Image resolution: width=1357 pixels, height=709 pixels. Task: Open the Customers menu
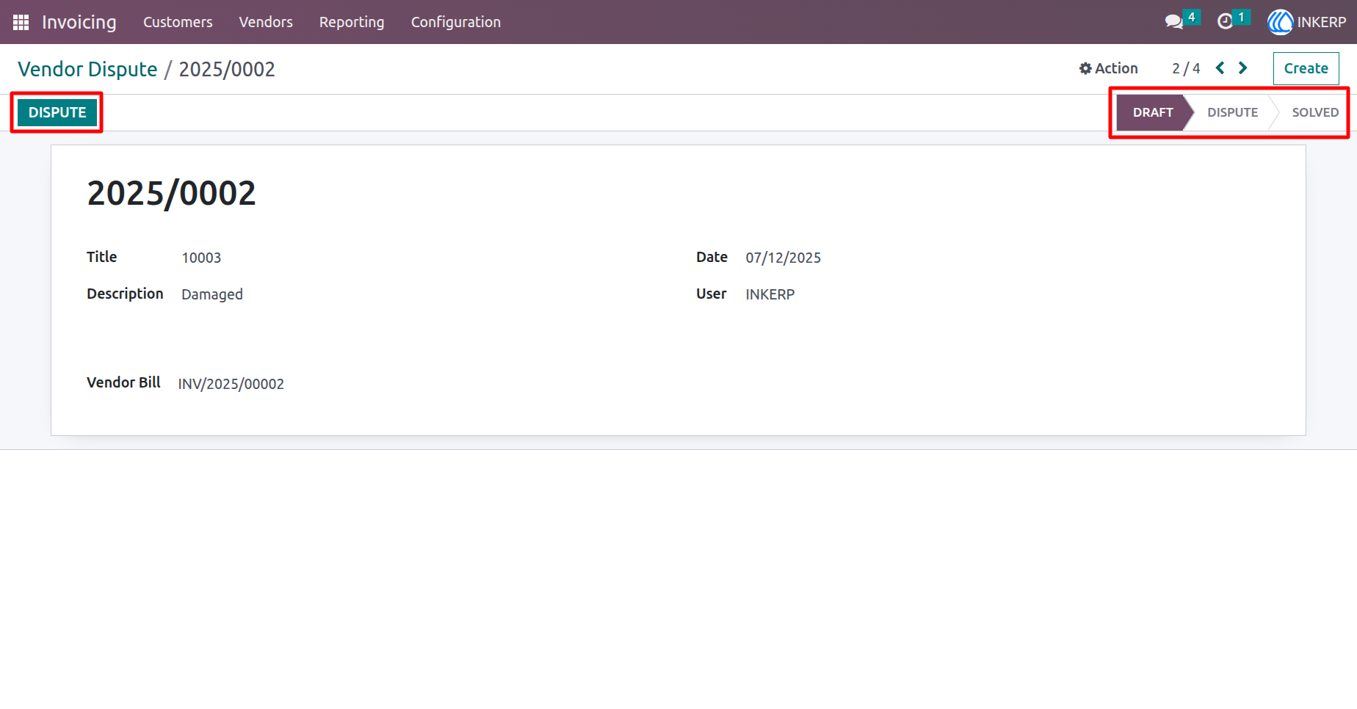178,22
